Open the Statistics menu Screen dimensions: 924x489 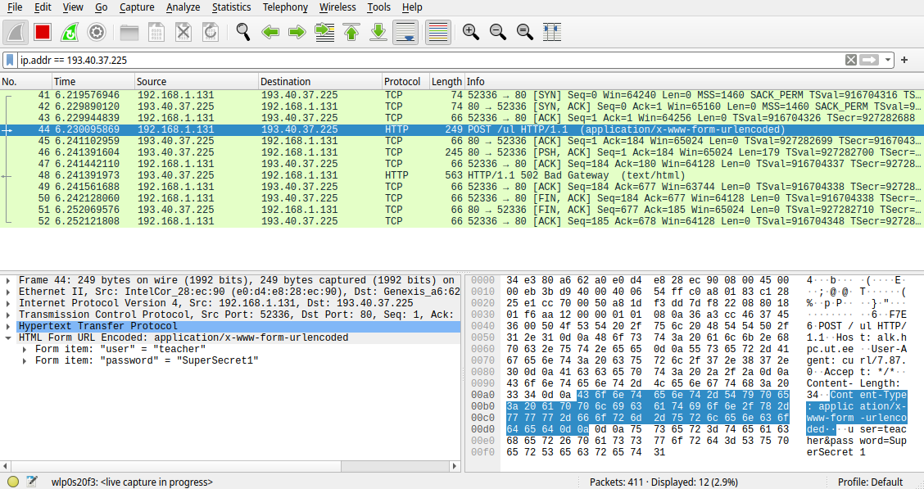(232, 7)
